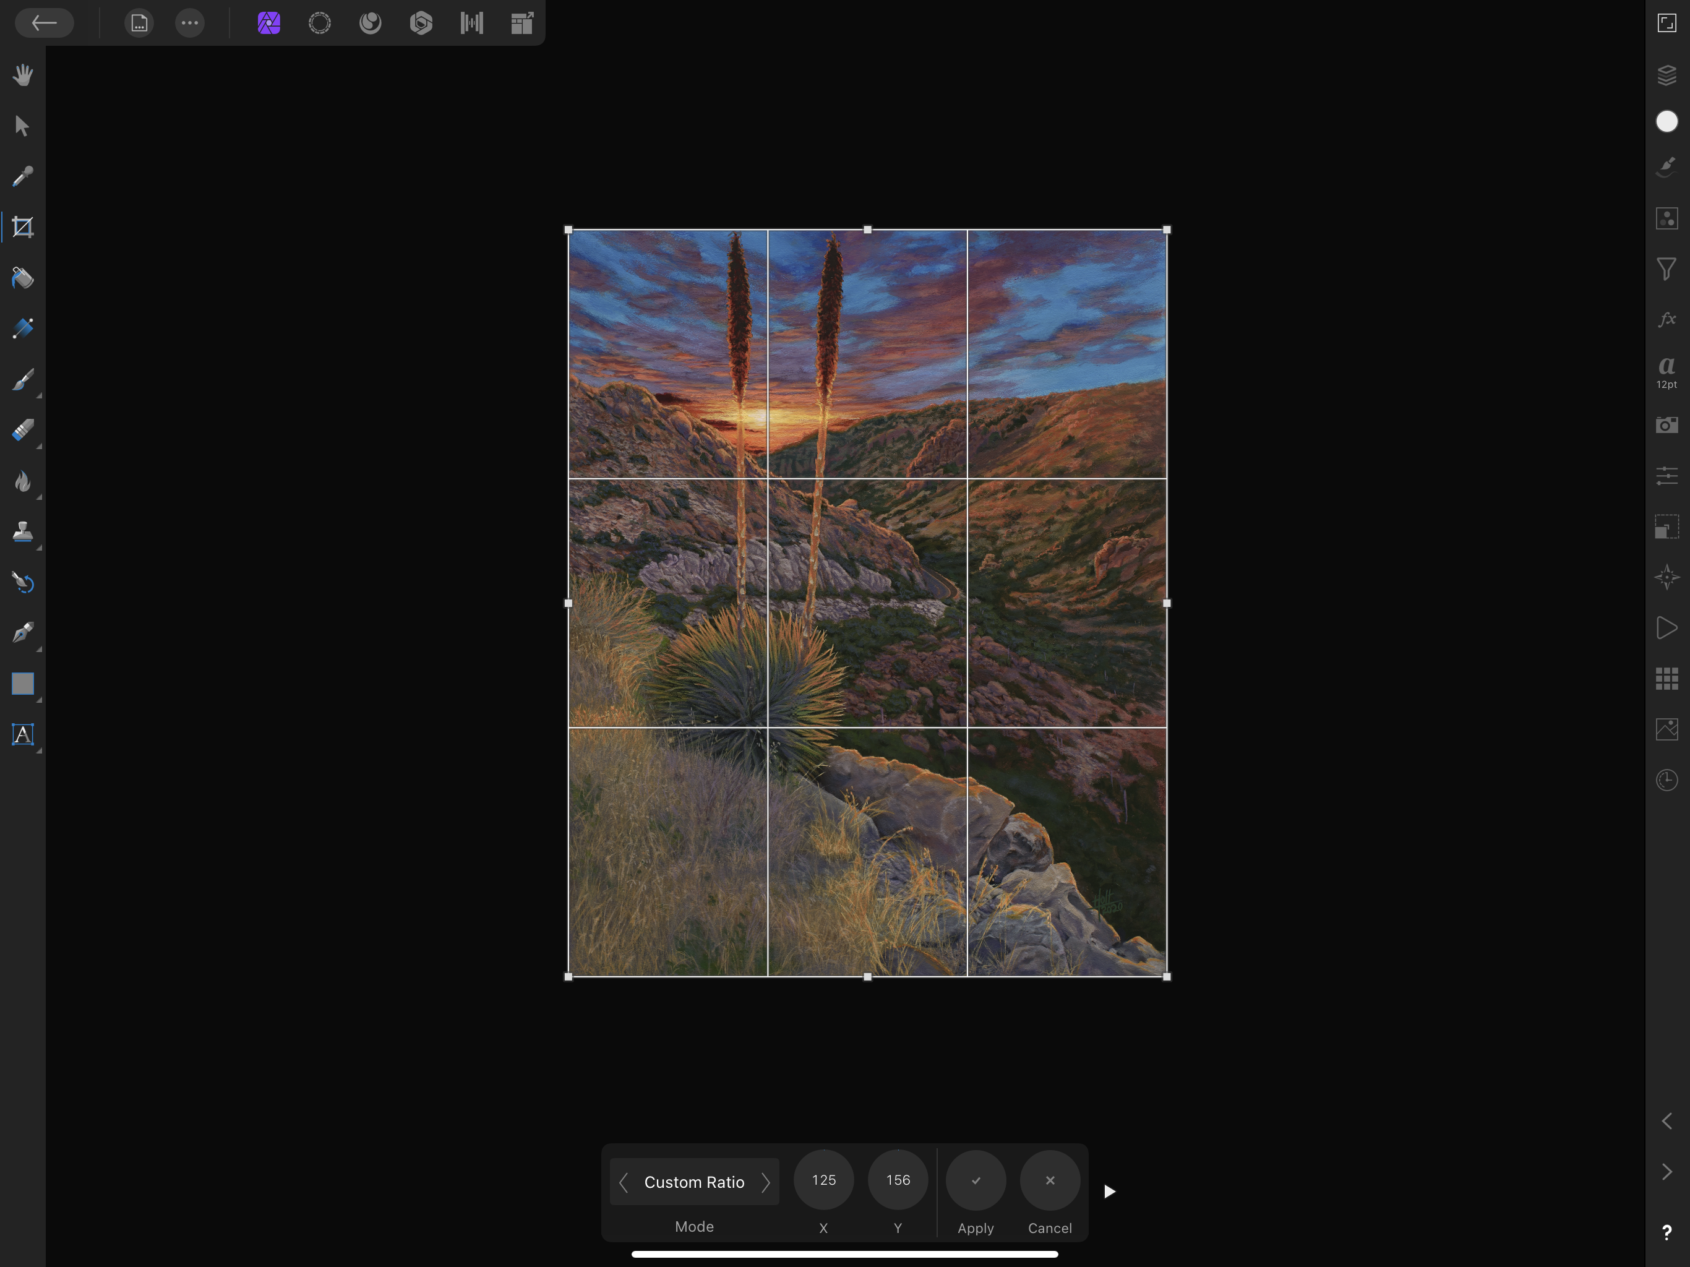This screenshot has height=1267, width=1690.
Task: Edit the X ratio value 125
Action: [823, 1180]
